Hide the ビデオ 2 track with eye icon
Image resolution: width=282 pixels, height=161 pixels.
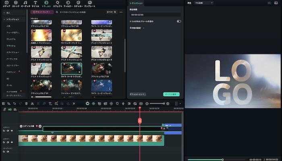click(x=12, y=131)
